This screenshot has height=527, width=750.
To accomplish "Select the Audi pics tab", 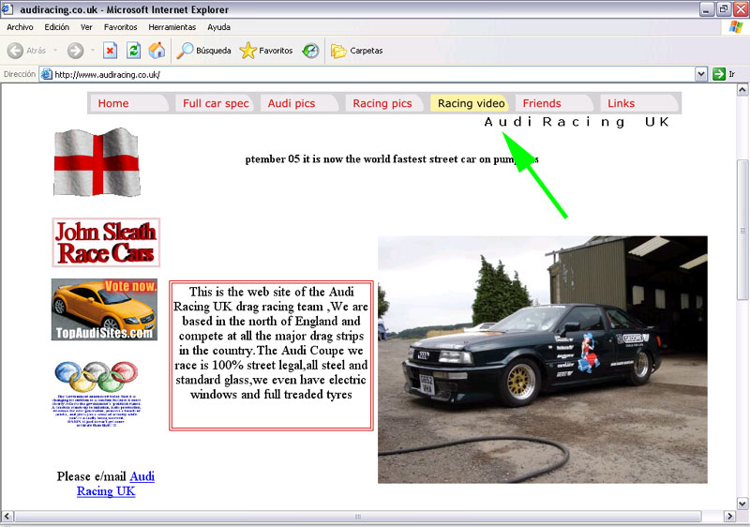I will pos(299,103).
